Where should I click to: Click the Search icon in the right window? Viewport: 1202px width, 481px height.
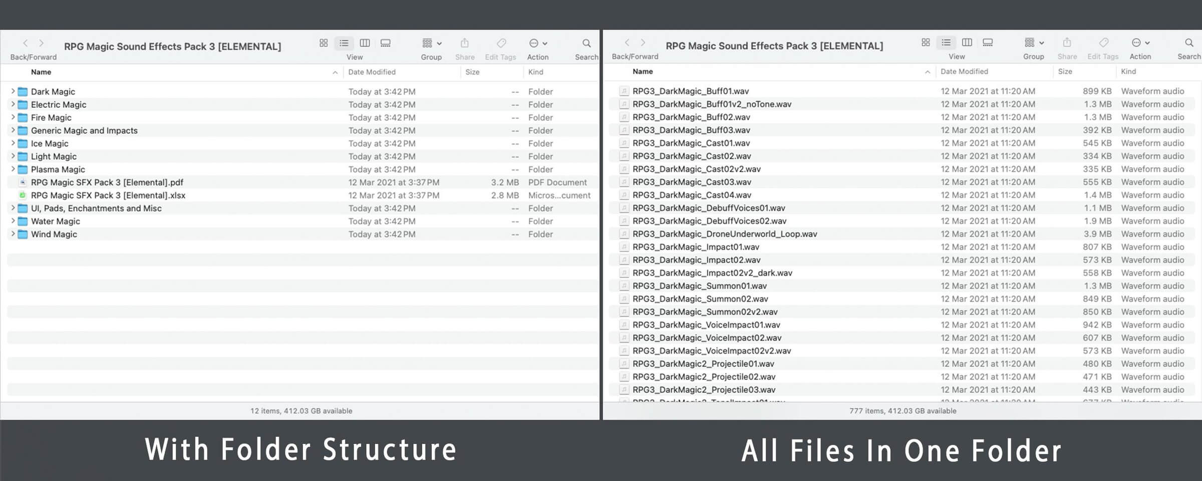pos(1189,43)
